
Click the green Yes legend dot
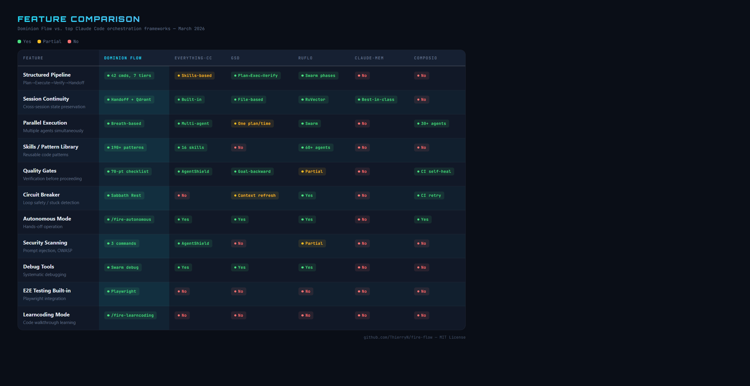[19, 42]
